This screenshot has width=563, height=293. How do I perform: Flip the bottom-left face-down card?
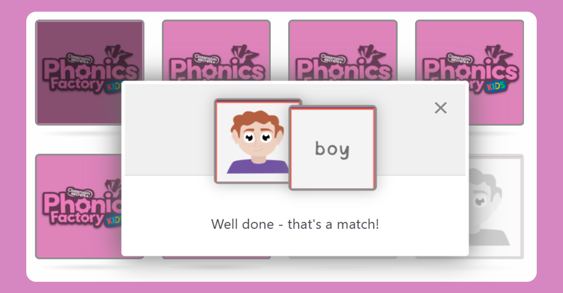[x=78, y=206]
